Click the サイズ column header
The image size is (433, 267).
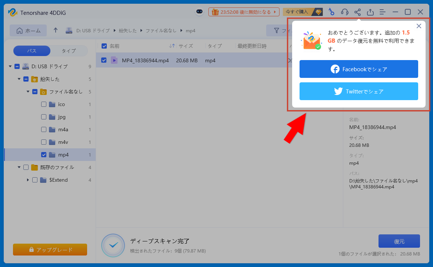tap(186, 46)
